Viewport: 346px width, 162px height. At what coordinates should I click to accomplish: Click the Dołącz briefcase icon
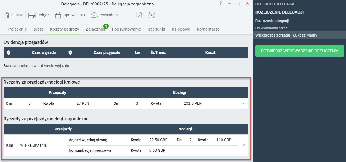(32, 15)
